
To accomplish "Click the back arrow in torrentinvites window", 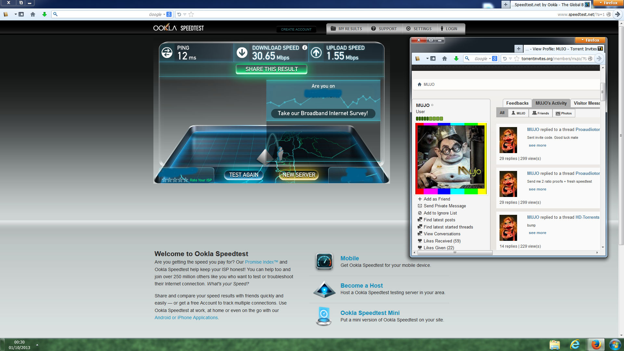I will (599, 58).
